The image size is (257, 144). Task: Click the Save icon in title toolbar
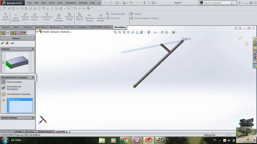tap(117, 3)
